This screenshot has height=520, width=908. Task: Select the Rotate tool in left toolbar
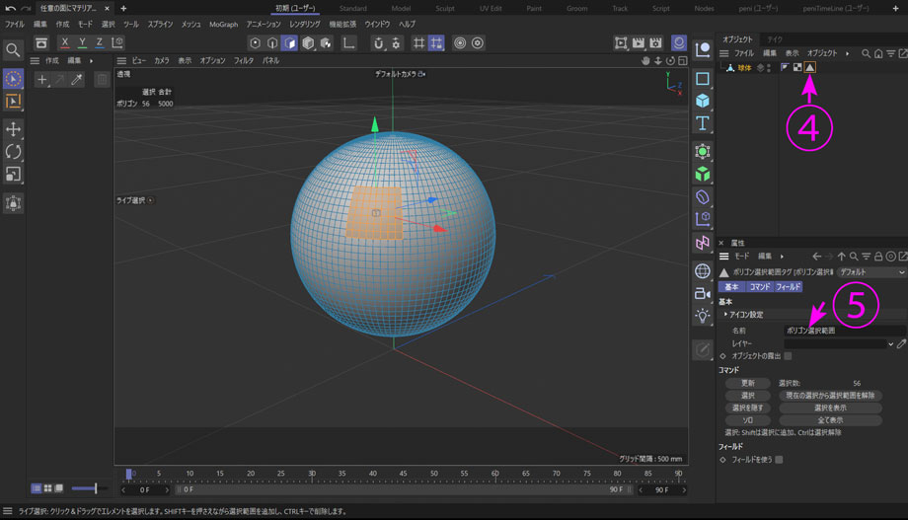[14, 152]
